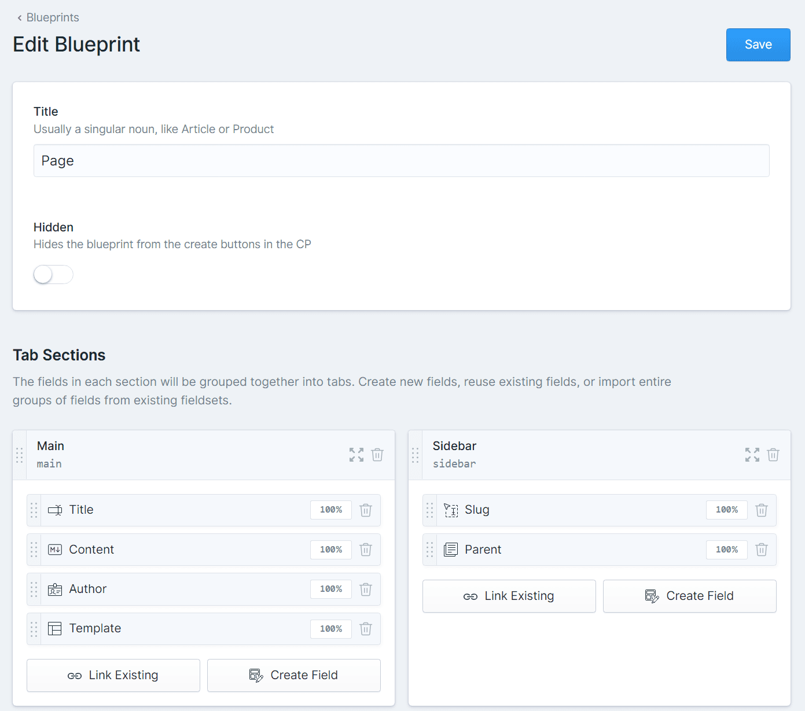Link an existing field in Main section
This screenshot has width=805, height=711.
click(x=113, y=675)
